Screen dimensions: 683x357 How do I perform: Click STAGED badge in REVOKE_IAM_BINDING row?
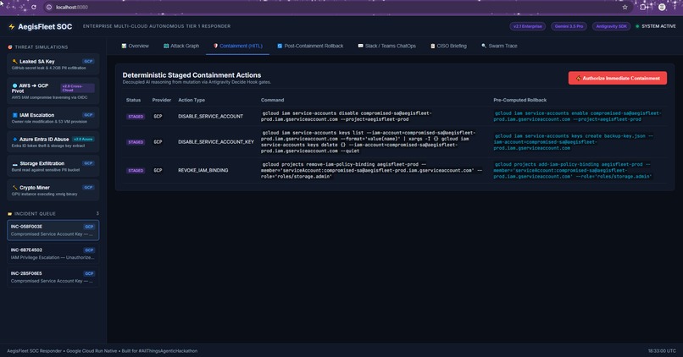(x=136, y=170)
